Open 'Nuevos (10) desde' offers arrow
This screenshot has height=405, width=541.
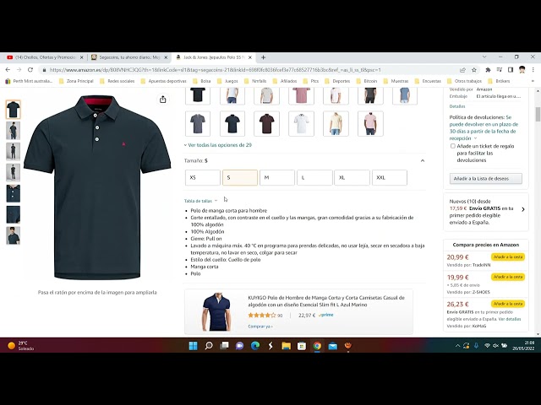(x=523, y=209)
